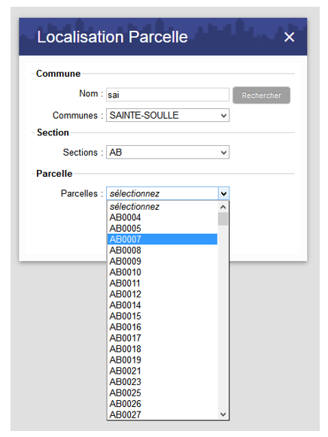The image size is (328, 437).
Task: Pick parcel AB0023
Action: 162,382
